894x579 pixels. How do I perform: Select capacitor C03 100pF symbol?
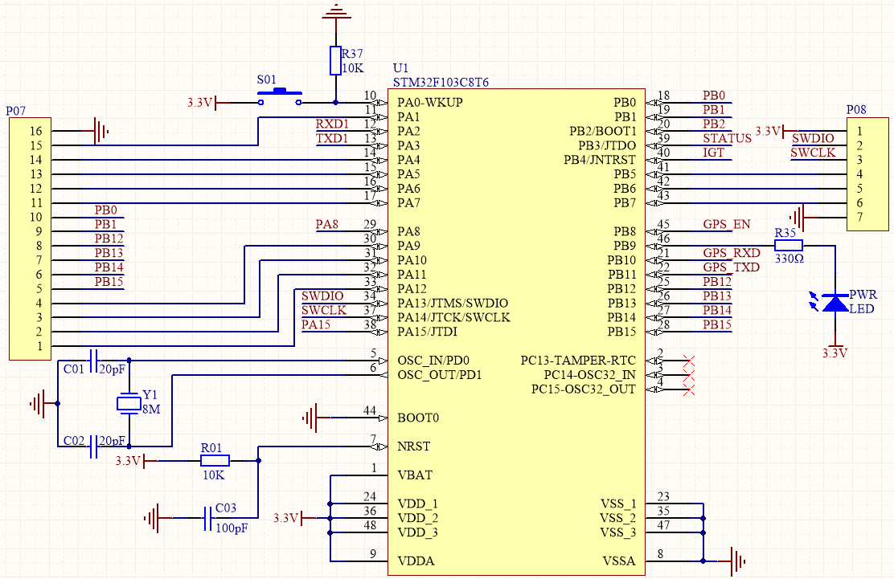[207, 518]
